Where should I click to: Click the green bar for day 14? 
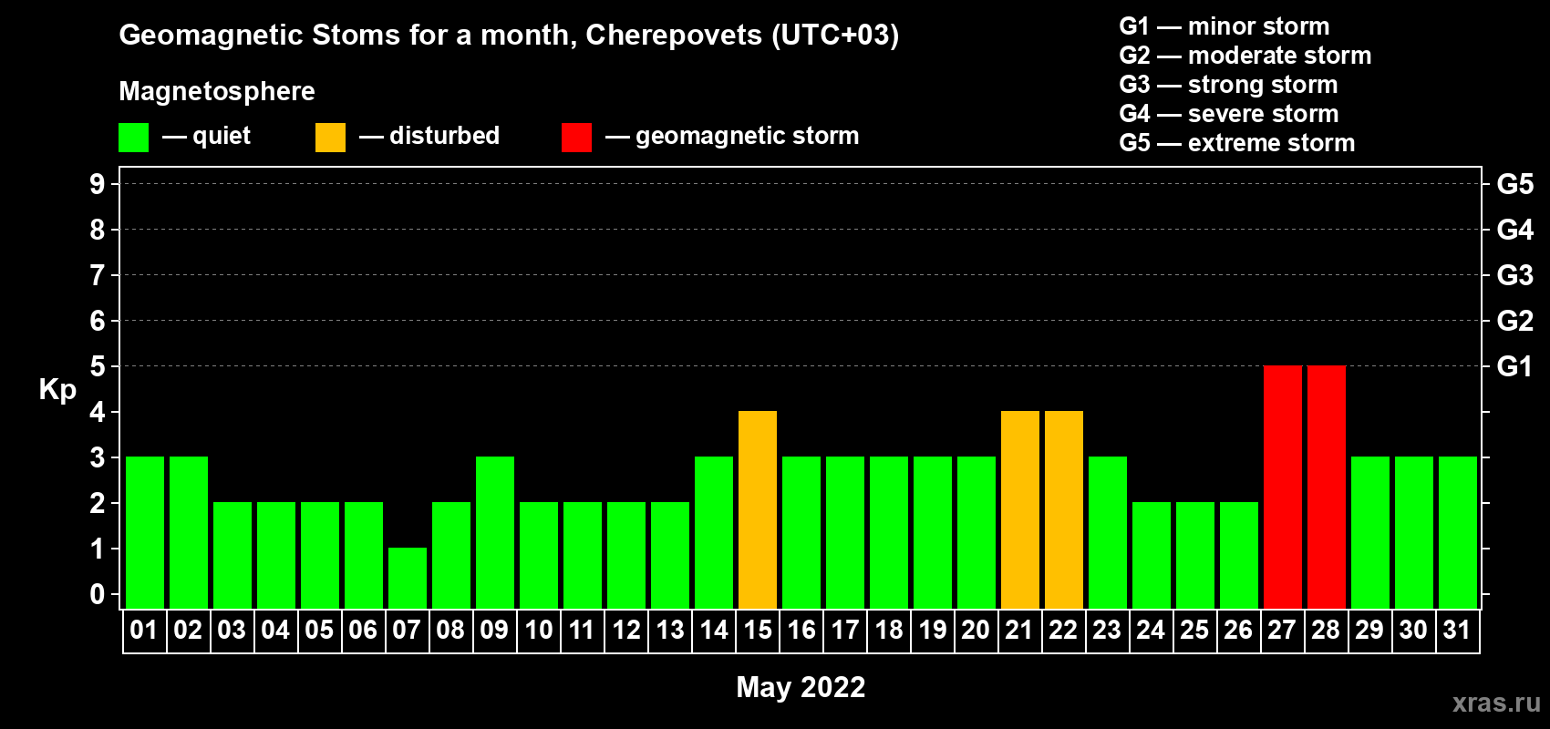point(714,532)
